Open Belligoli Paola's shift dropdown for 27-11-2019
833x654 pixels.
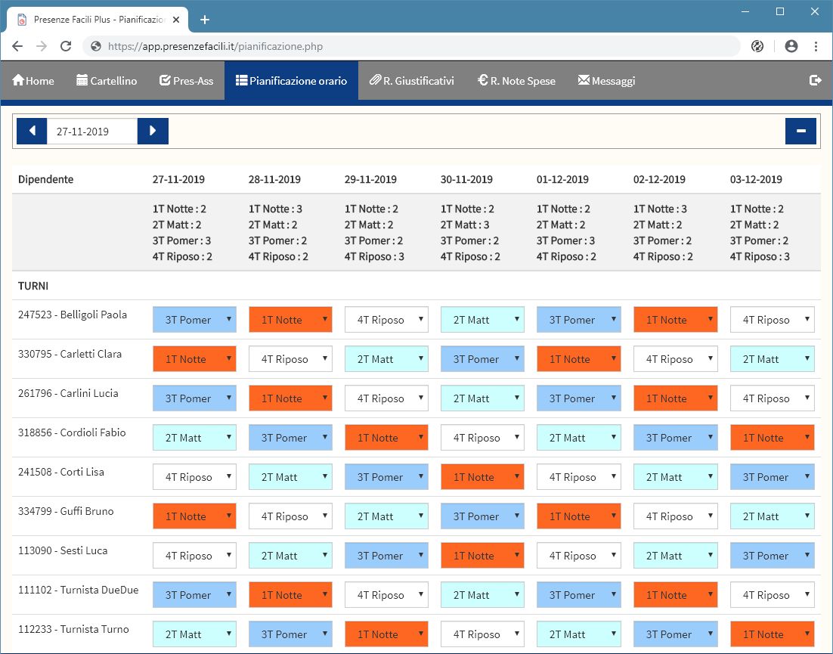pos(194,320)
